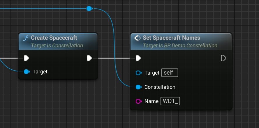Screen dimensions: 259x128
Task: Click the Target label in Create Spacecraft
Action: pyautogui.click(x=40, y=71)
